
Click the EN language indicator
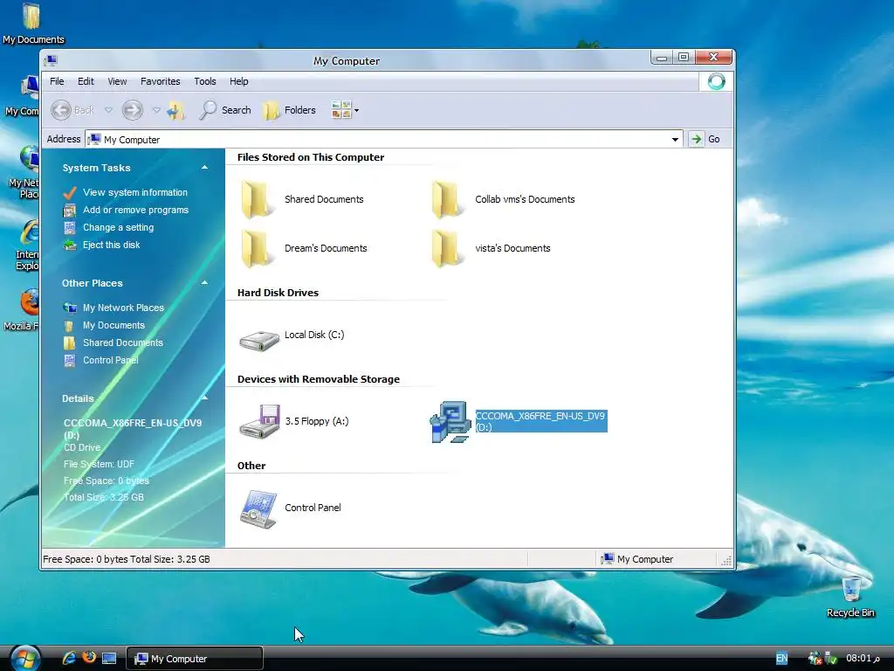coord(781,659)
